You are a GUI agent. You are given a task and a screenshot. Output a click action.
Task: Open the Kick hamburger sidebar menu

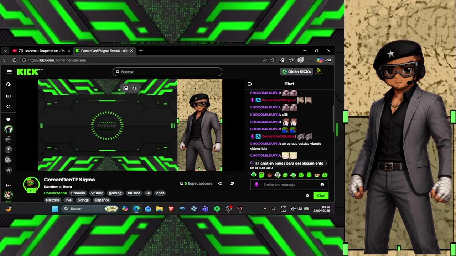pyautogui.click(x=9, y=72)
